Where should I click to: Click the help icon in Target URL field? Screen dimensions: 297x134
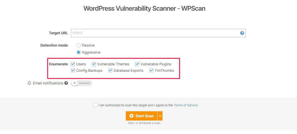click(242, 33)
